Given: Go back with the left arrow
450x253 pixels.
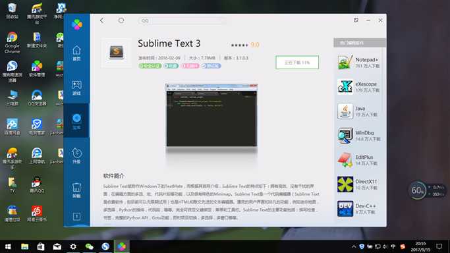Looking at the screenshot, I should 102,20.
